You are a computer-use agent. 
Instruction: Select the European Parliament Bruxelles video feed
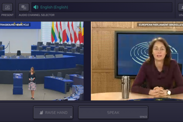coord(137,61)
